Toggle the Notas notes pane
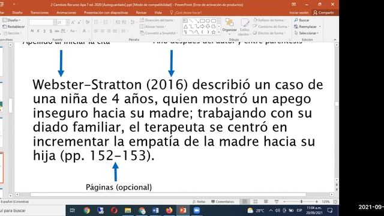Viewport: 384px width, 216px height. click(199, 202)
